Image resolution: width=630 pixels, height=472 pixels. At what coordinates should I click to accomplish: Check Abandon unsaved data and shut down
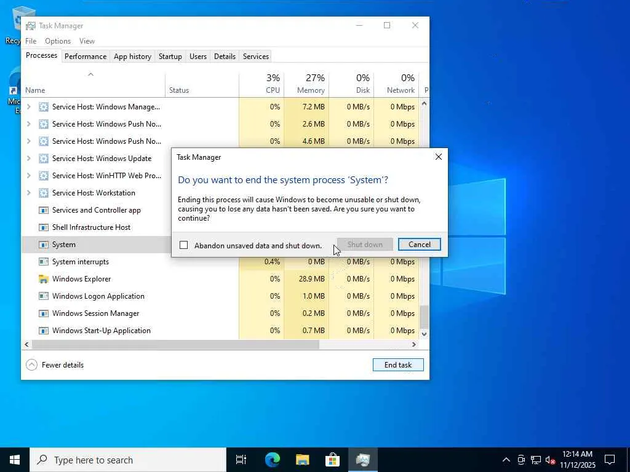(183, 245)
